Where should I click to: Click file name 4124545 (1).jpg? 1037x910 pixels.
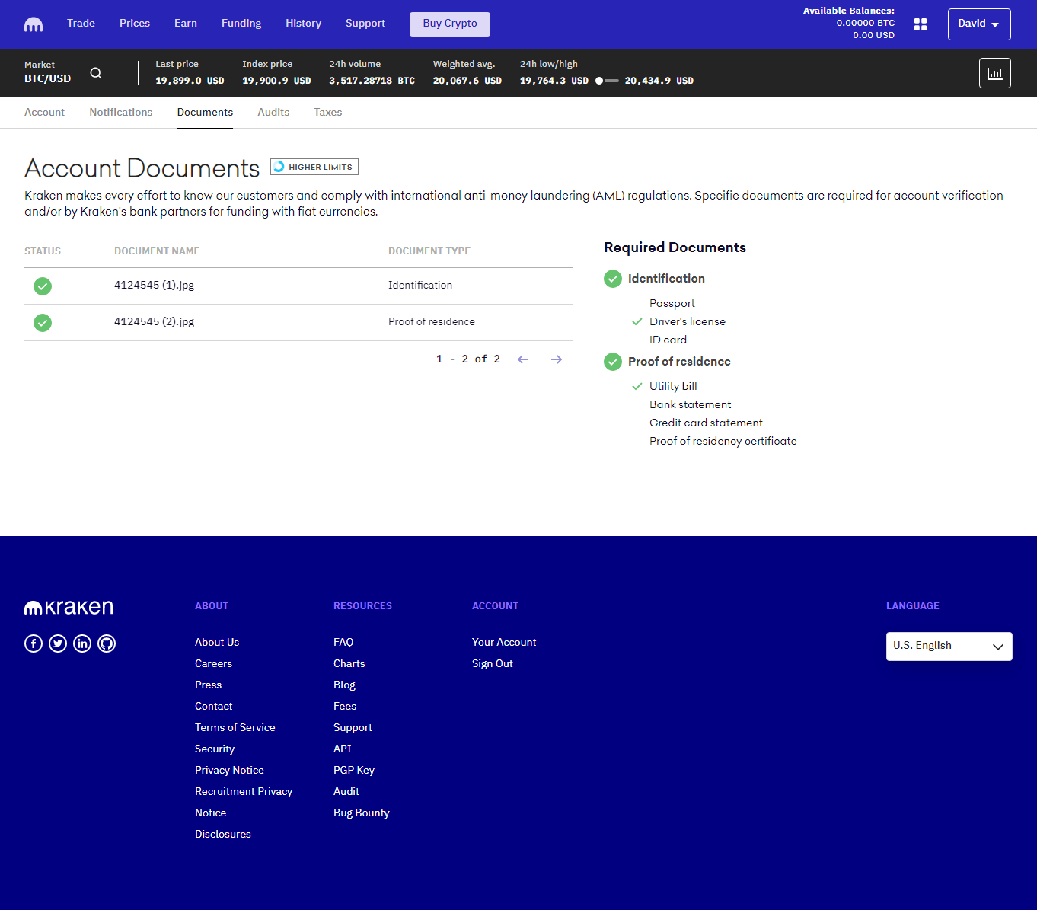click(x=155, y=286)
